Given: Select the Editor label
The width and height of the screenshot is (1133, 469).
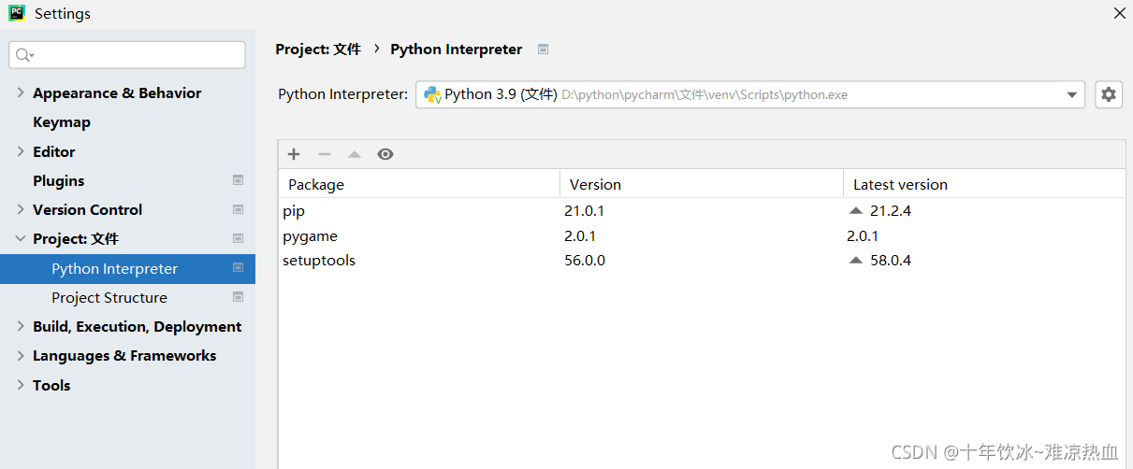Looking at the screenshot, I should [54, 151].
